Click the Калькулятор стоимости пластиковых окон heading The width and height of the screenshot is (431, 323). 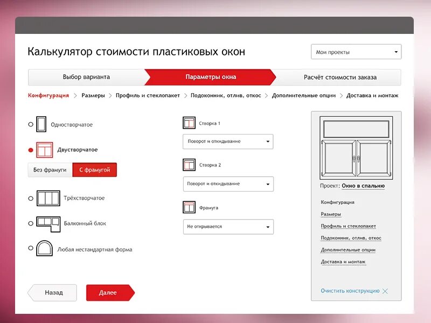(x=136, y=52)
